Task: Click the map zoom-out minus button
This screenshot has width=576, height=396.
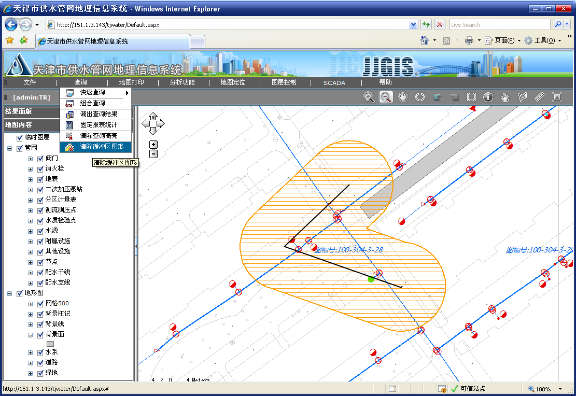Action: (153, 153)
